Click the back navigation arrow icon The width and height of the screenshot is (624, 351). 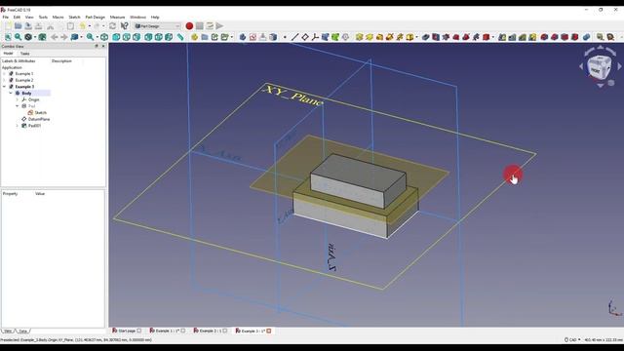(x=55, y=37)
